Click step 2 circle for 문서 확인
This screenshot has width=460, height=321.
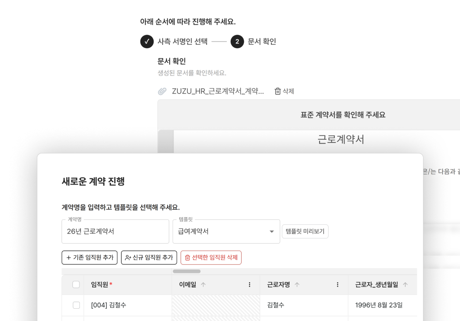[x=237, y=42]
